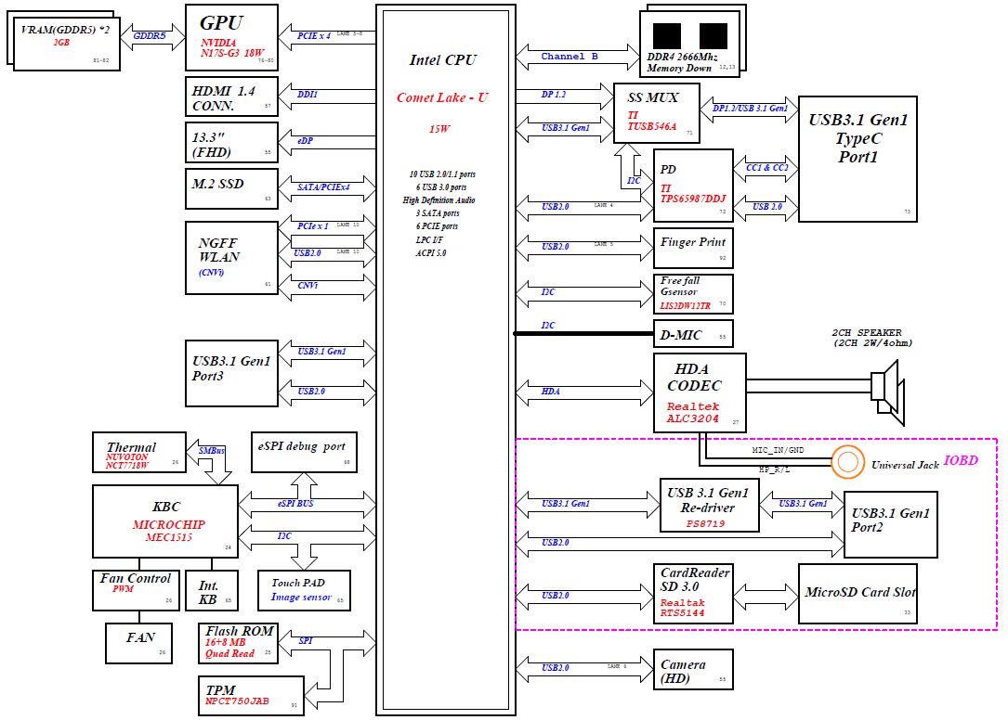Click the SS MUX TUSB546A block
This screenshot has height=720, width=1008.
[x=656, y=113]
